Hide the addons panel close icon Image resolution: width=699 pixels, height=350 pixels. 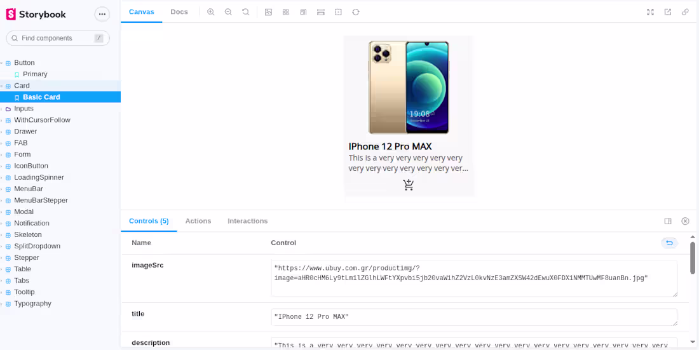(686, 221)
